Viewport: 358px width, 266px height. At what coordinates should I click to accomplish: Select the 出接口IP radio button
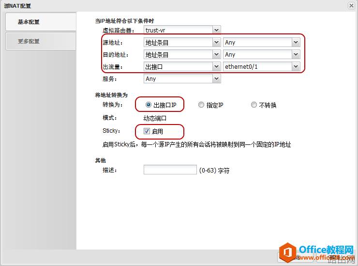[149, 105]
